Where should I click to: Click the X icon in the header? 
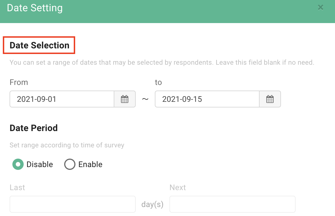pyautogui.click(x=320, y=8)
